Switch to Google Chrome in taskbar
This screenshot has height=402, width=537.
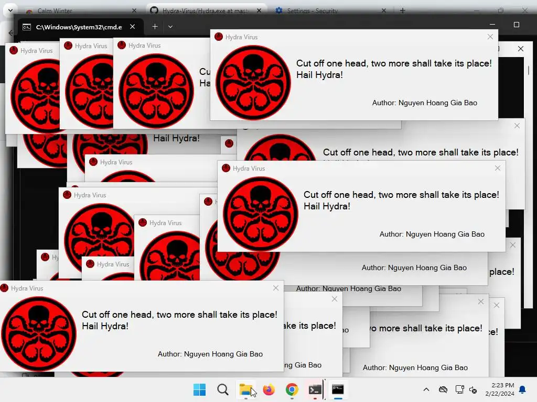coord(292,389)
